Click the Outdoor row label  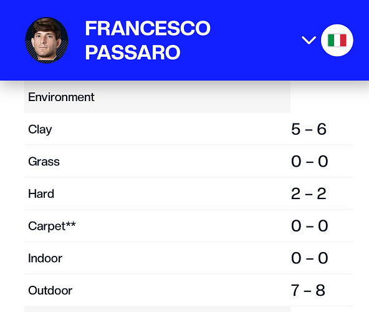(x=50, y=290)
